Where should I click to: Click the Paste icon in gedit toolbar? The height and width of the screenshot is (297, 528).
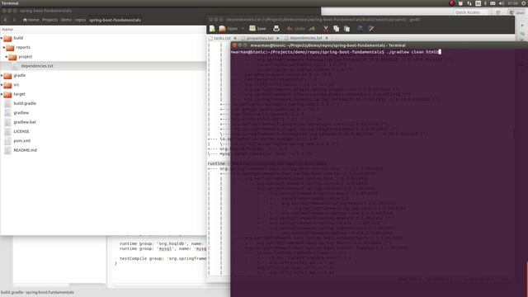click(346, 29)
